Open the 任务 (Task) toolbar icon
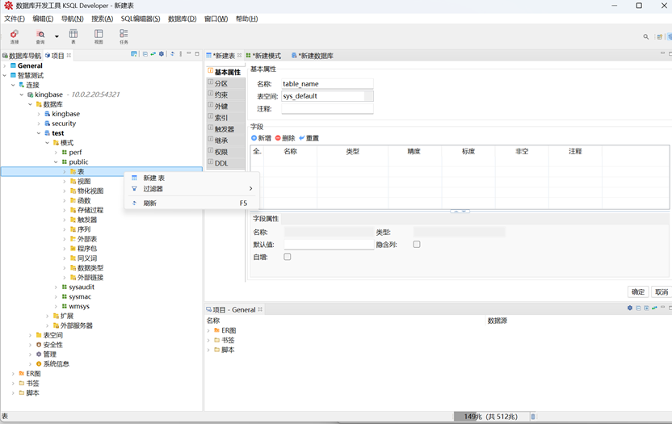Viewport: 672px width, 424px height. click(124, 36)
